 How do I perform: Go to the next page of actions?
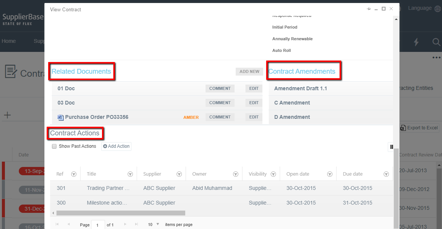(x=125, y=224)
